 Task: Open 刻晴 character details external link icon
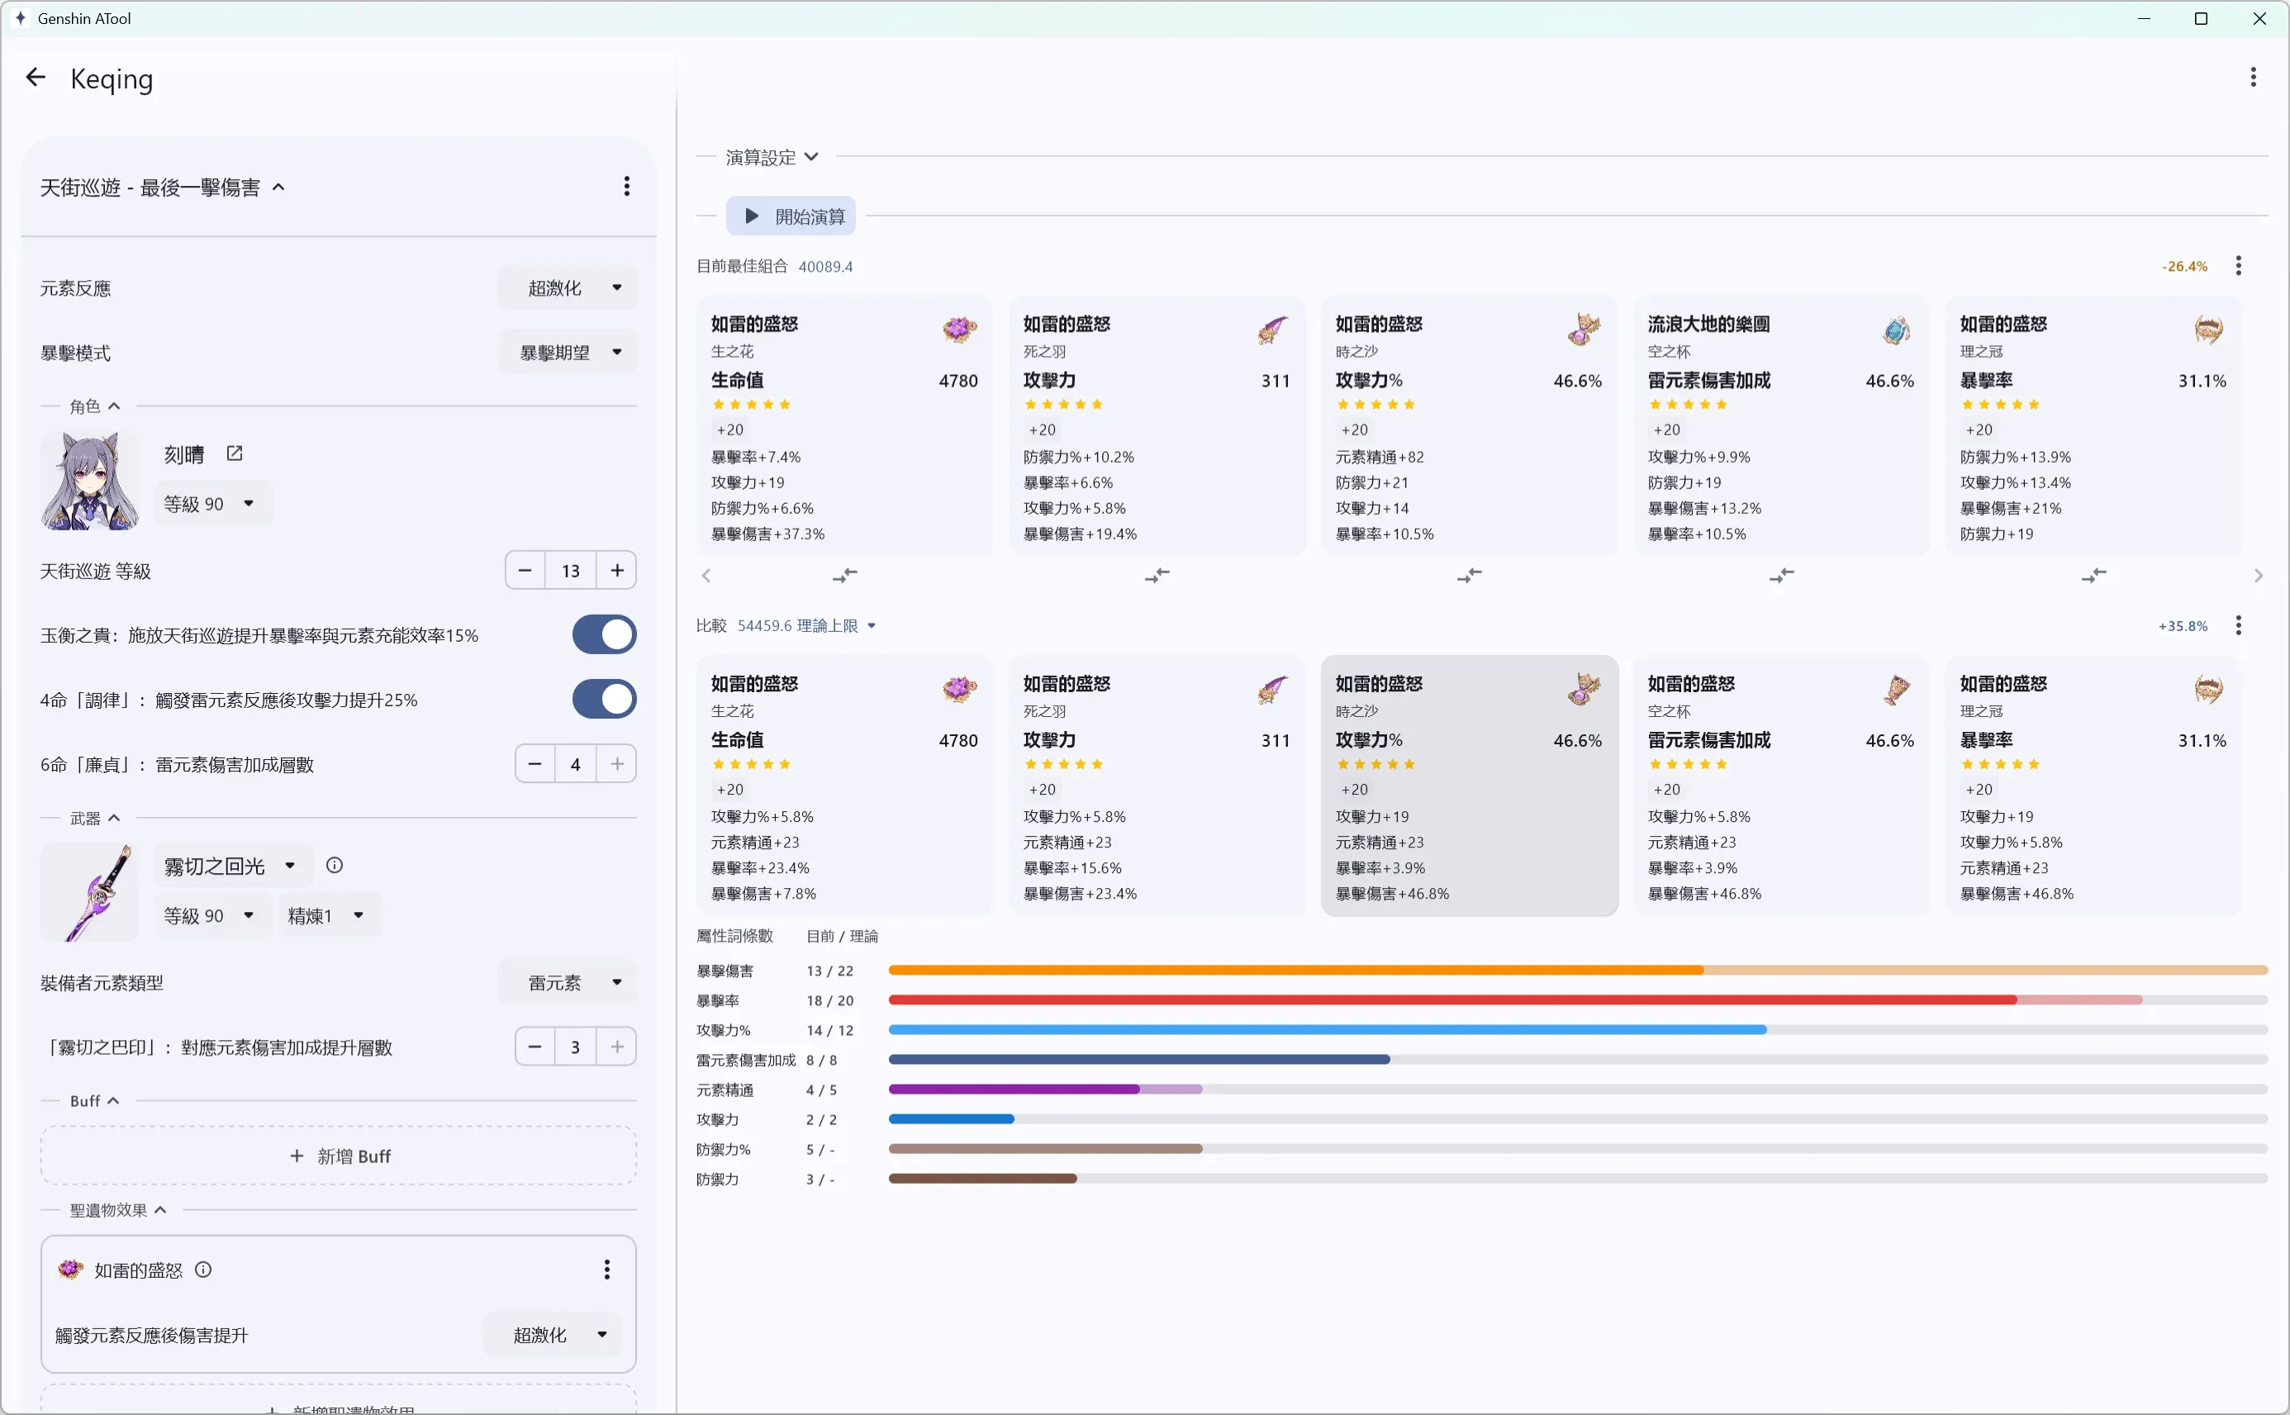click(234, 453)
